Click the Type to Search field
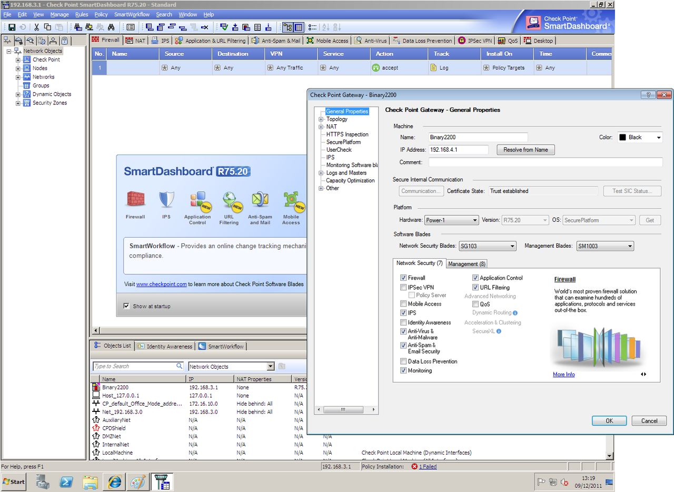The image size is (674, 492). tap(138, 366)
